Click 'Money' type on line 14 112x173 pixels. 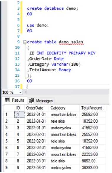pos(65,70)
